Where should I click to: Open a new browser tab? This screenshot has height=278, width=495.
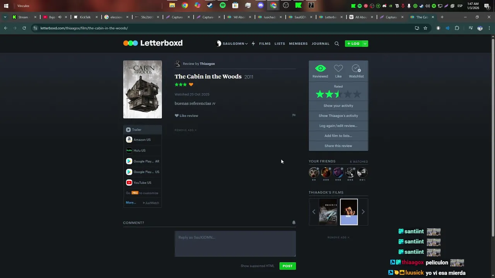442,17
